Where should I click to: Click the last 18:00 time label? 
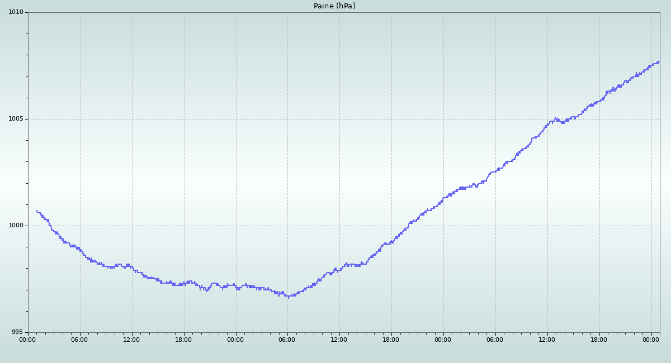(599, 340)
